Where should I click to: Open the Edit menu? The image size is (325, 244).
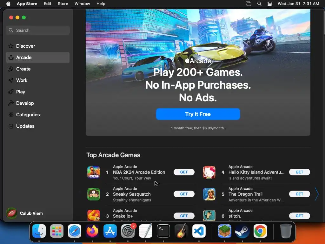pos(48,4)
